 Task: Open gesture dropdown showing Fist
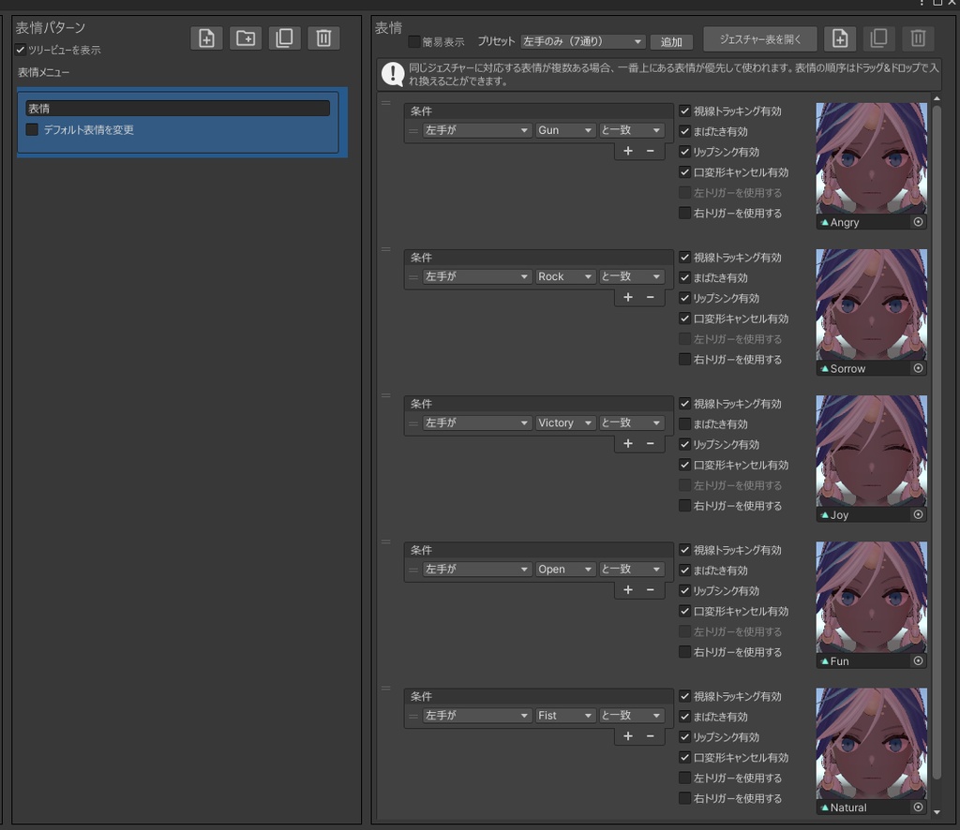[564, 715]
